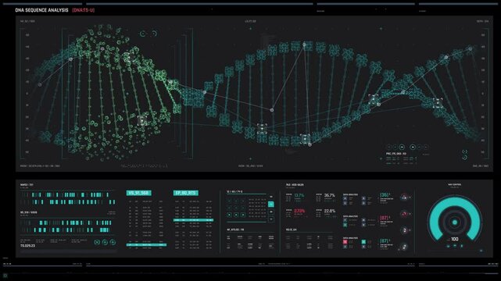Screen dimensions: 501x281
Task: Click the small icon in the screen's bottom-left corner
Action: click(5, 276)
